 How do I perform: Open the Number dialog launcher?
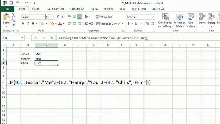(x=154, y=31)
